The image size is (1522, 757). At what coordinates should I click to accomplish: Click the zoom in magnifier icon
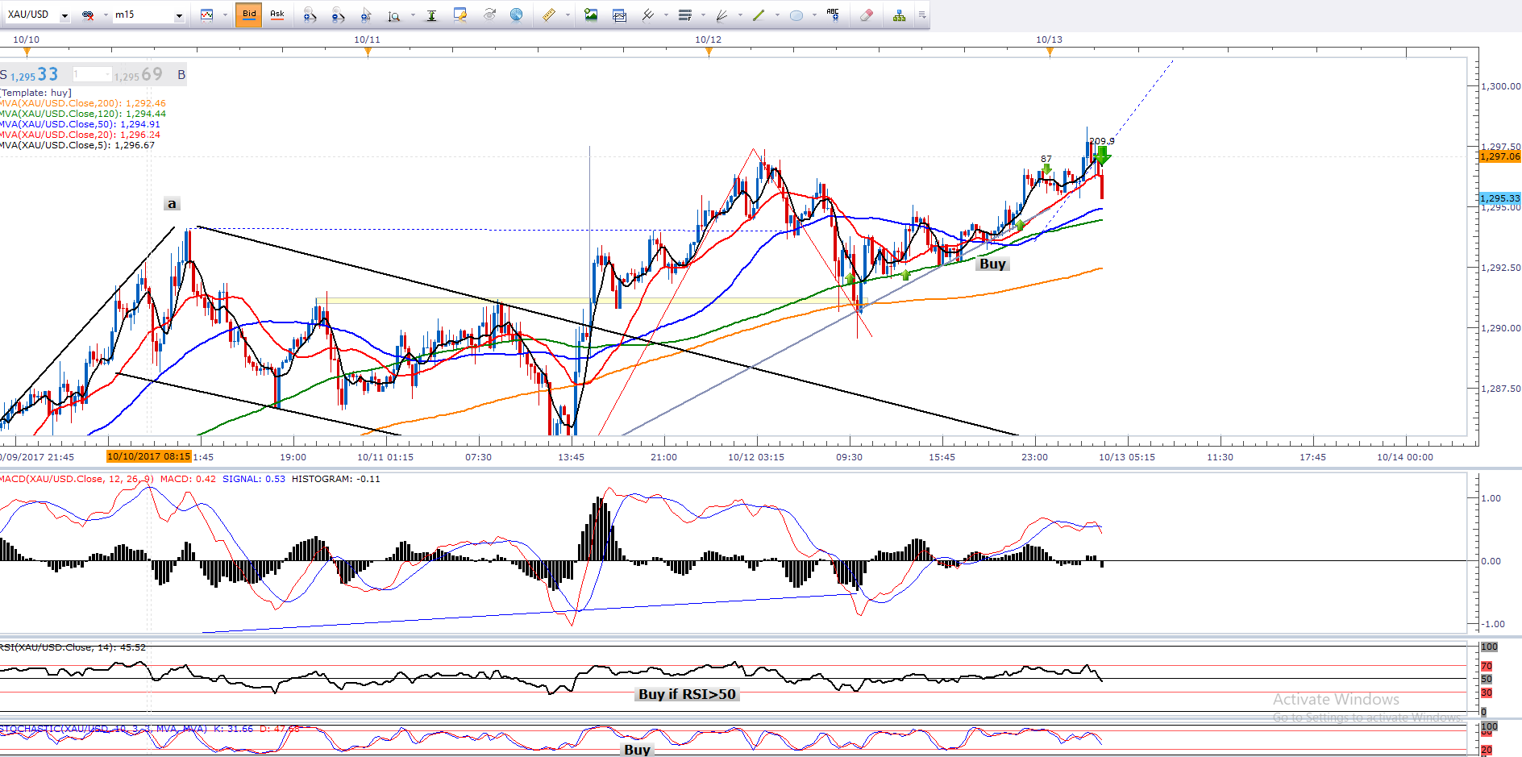[x=310, y=15]
